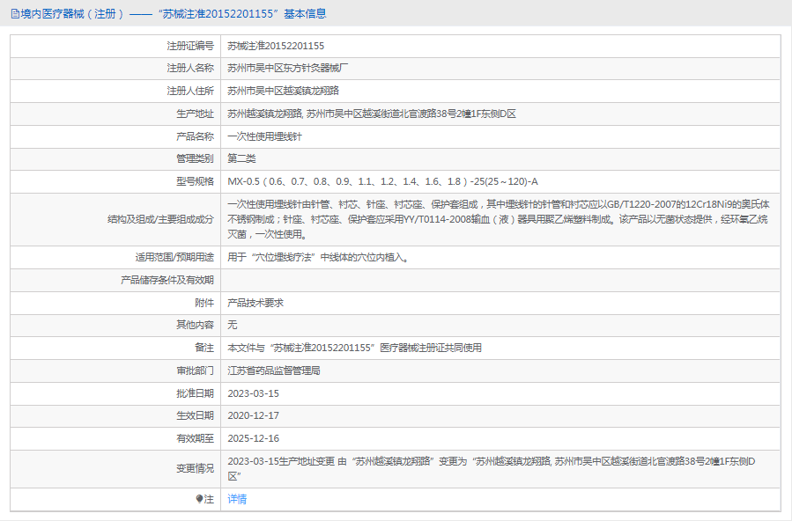792x521 pixels.
Task: Click the 适用范围/预期用途 value text
Action: tap(317, 258)
